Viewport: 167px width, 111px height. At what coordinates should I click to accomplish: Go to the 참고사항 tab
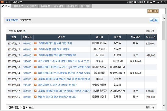(x=85, y=6)
